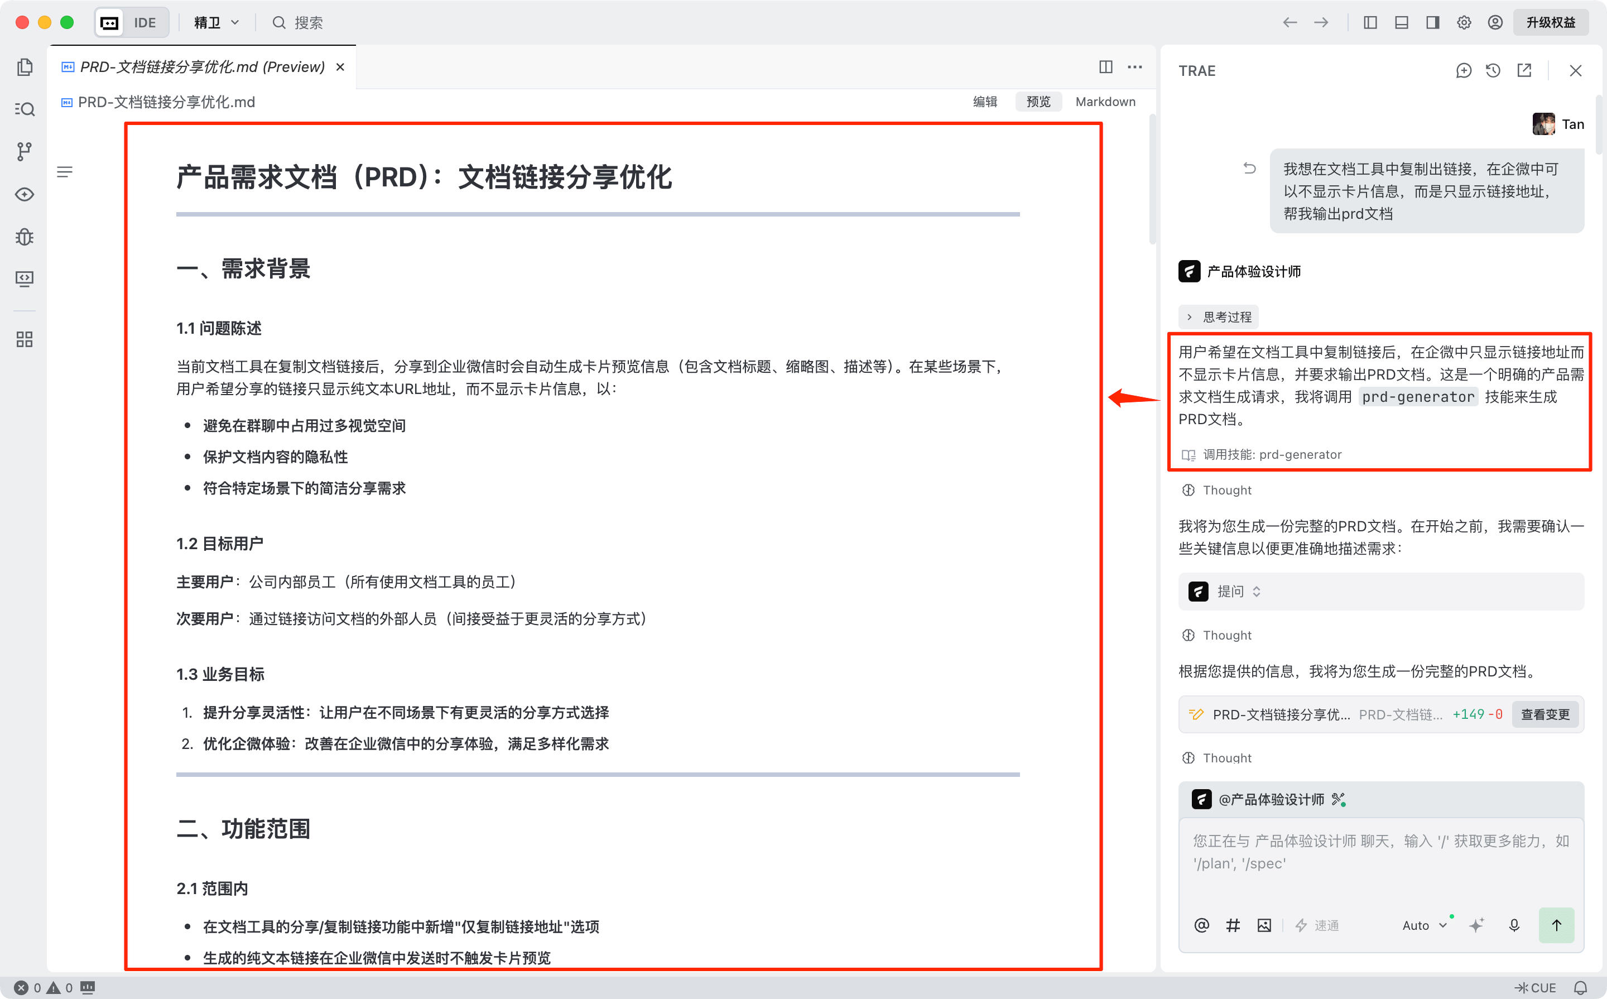Open the user account icon
1607x999 pixels.
point(1495,22)
